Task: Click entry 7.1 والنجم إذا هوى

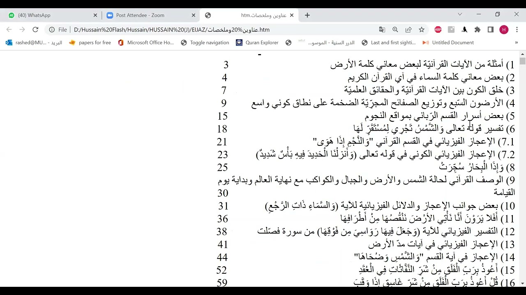Action: click(413, 142)
